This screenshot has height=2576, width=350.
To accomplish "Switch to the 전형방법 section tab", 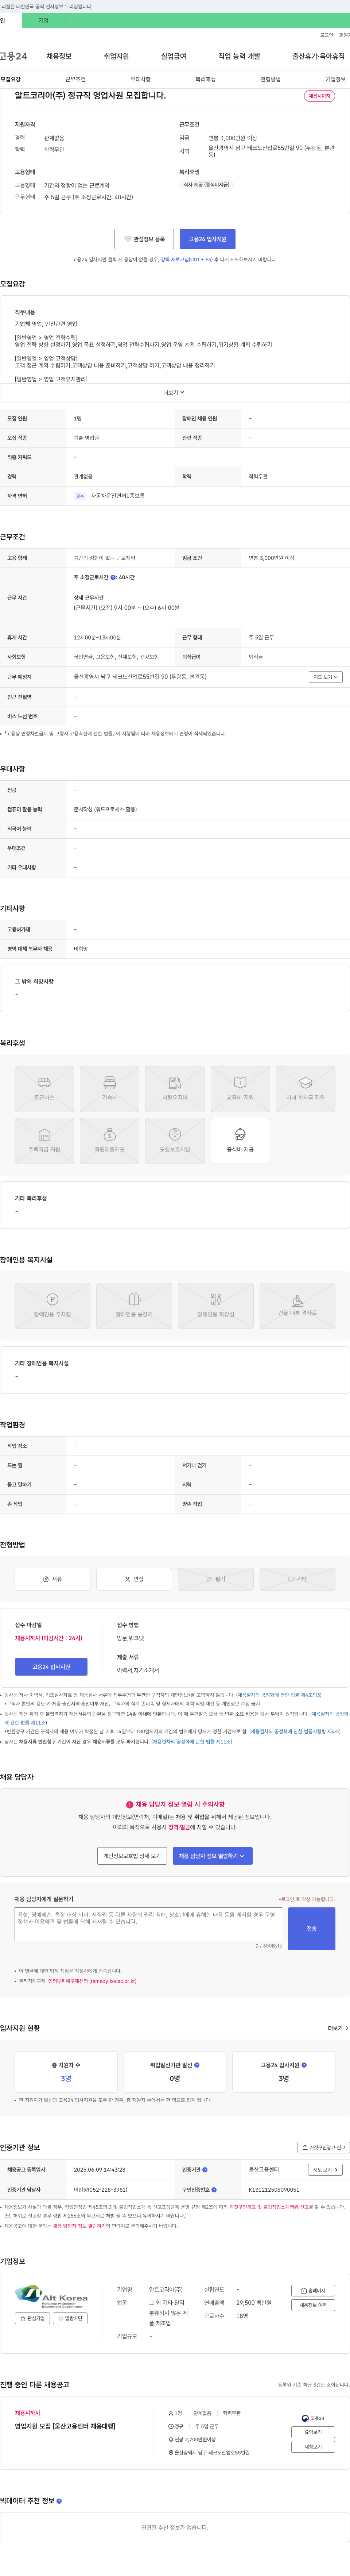I will pyautogui.click(x=270, y=79).
